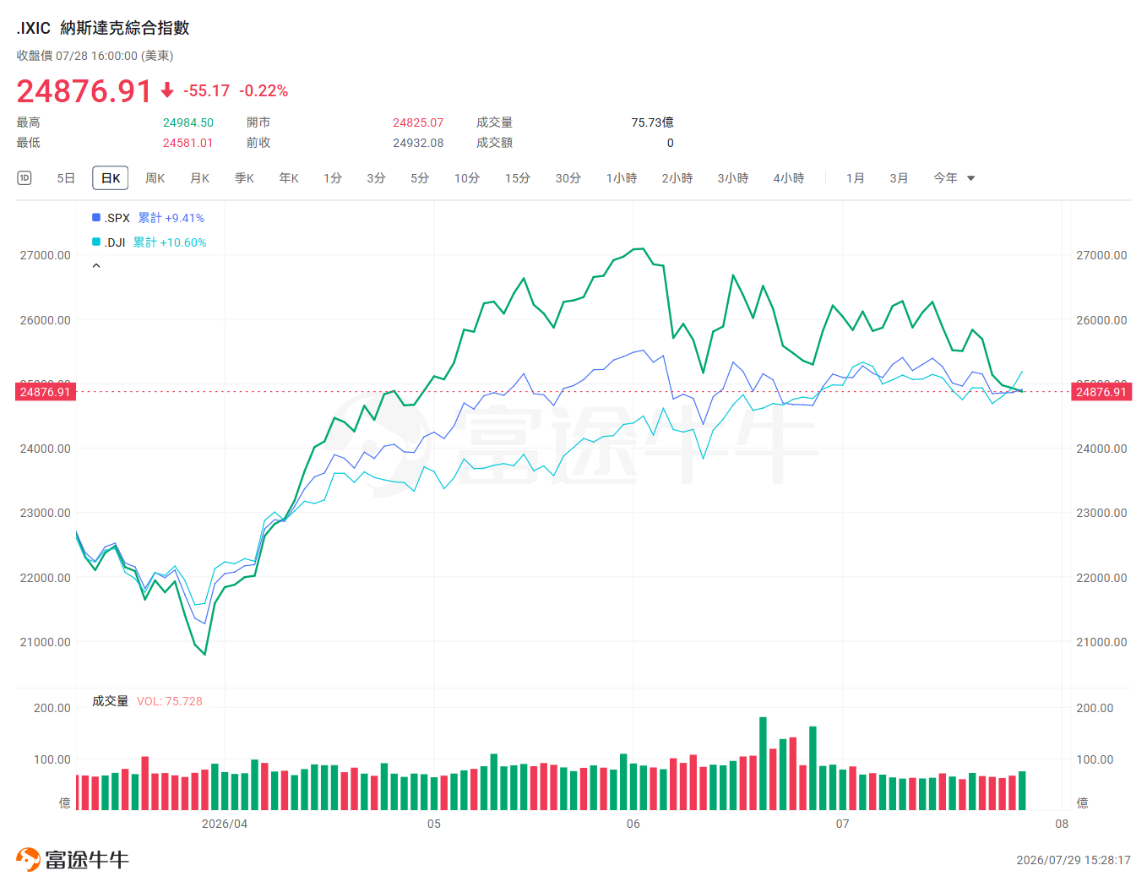Collapse the comparison legend caret
The width and height of the screenshot is (1147, 887).
point(96,266)
